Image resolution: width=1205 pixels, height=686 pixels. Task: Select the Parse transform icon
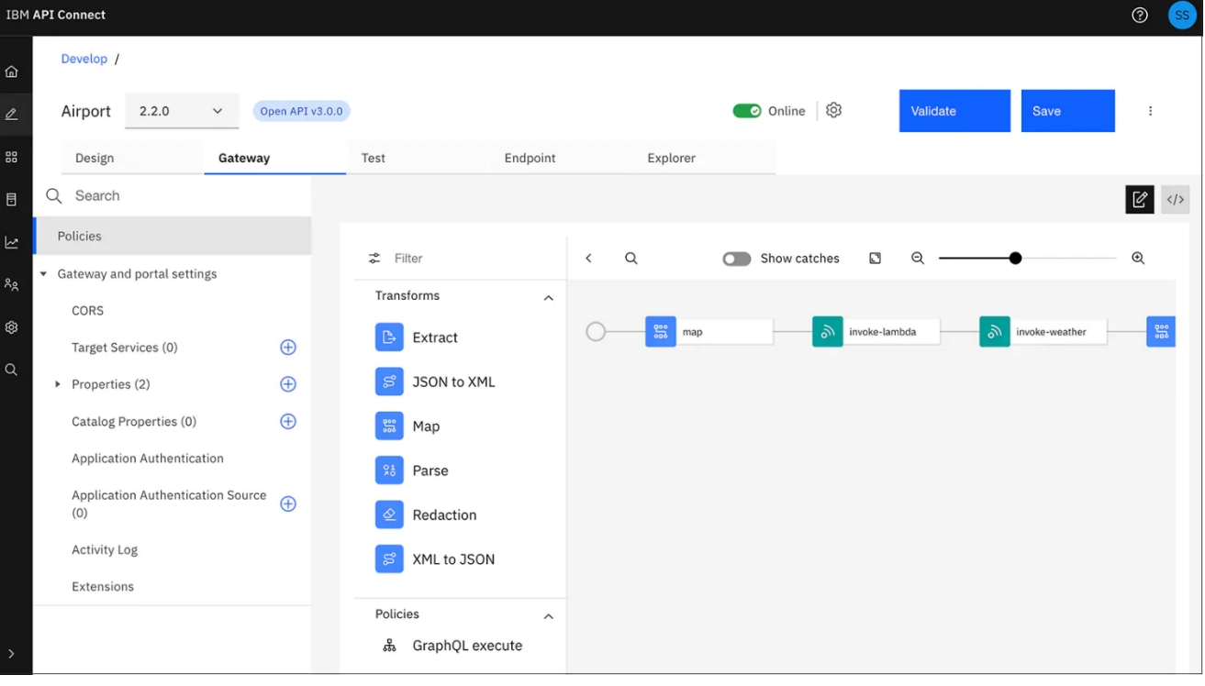click(389, 470)
